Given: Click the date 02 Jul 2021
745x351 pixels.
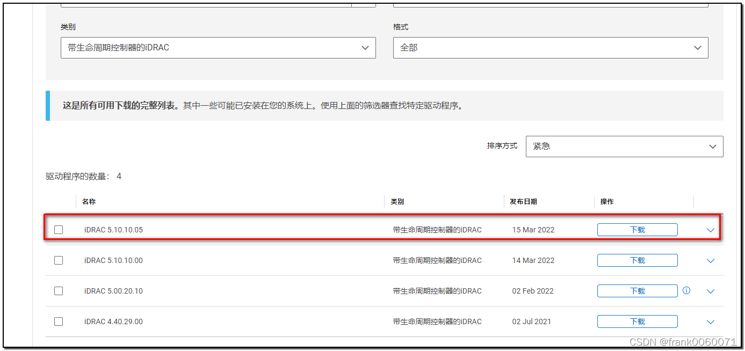Looking at the screenshot, I should [x=532, y=321].
